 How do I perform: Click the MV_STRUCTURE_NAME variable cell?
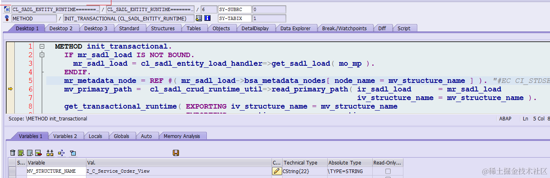(56, 171)
